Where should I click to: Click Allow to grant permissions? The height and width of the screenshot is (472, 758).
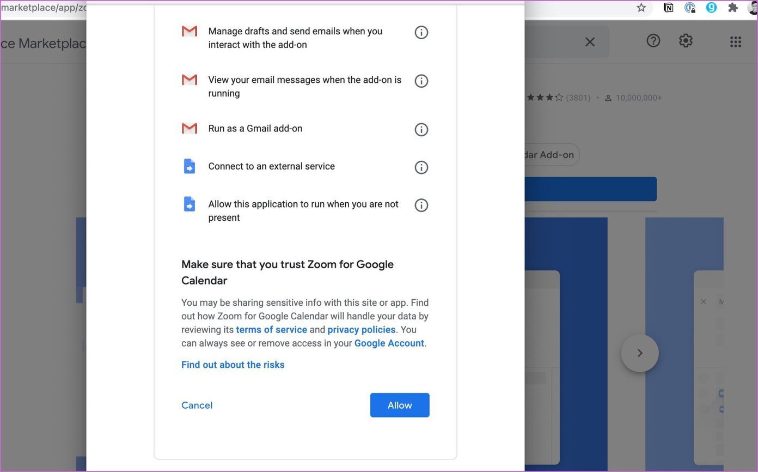click(x=400, y=405)
